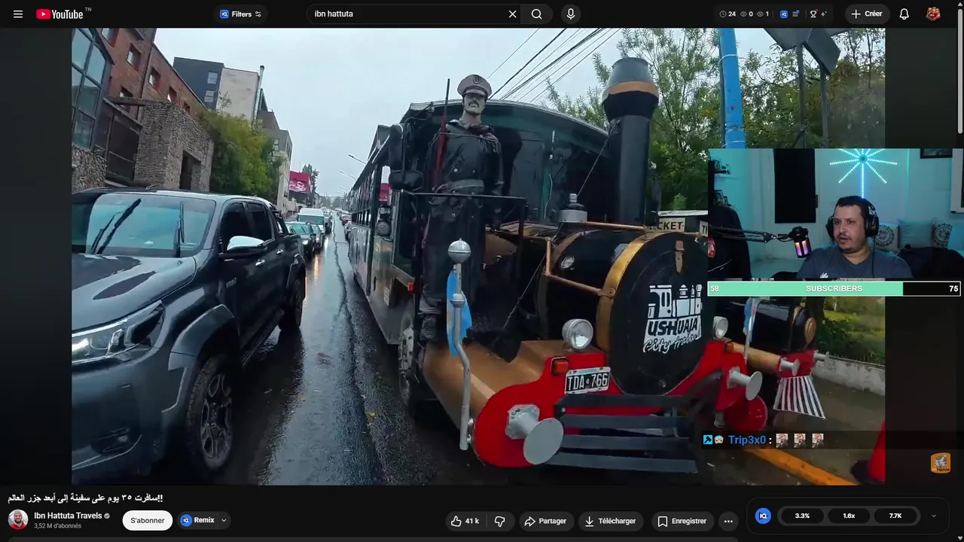This screenshot has height=542, width=964.
Task: Open the notifications bell
Action: [905, 14]
